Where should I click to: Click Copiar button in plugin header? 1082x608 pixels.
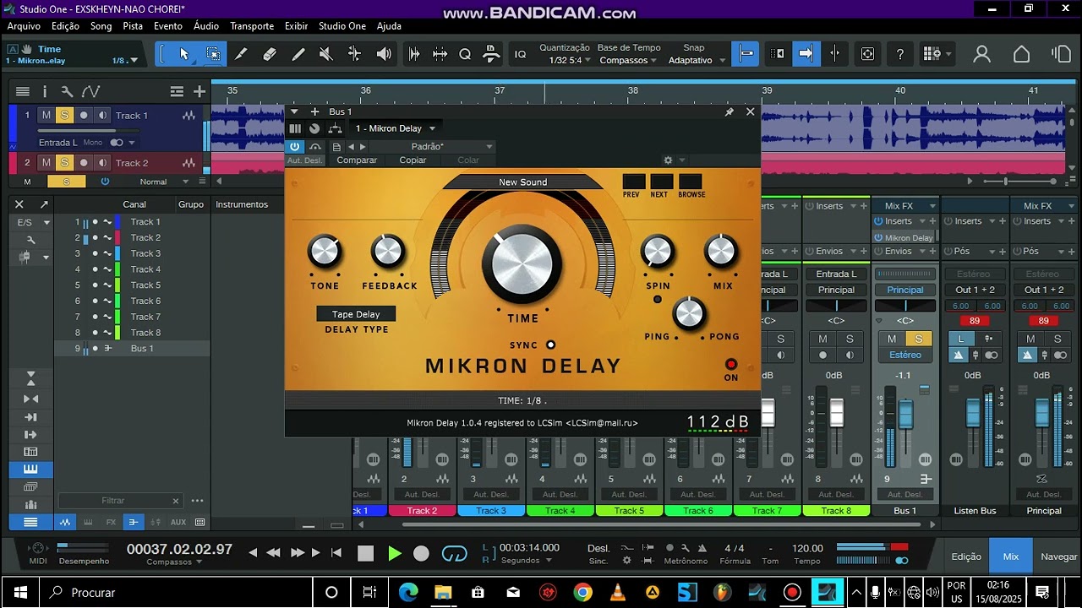coord(413,160)
